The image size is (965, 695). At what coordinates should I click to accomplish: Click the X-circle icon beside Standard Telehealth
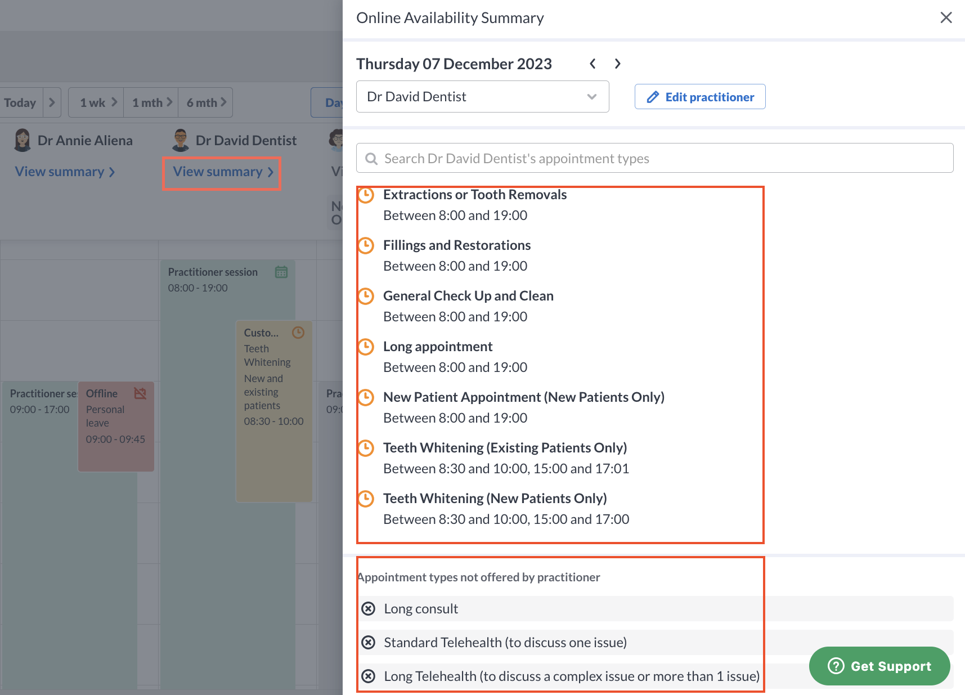pyautogui.click(x=368, y=643)
